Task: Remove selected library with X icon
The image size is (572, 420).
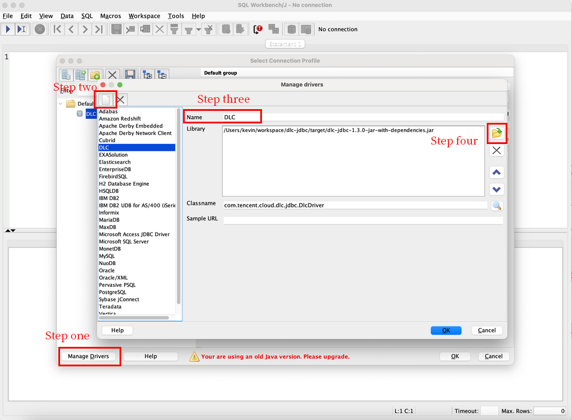Action: [x=496, y=150]
